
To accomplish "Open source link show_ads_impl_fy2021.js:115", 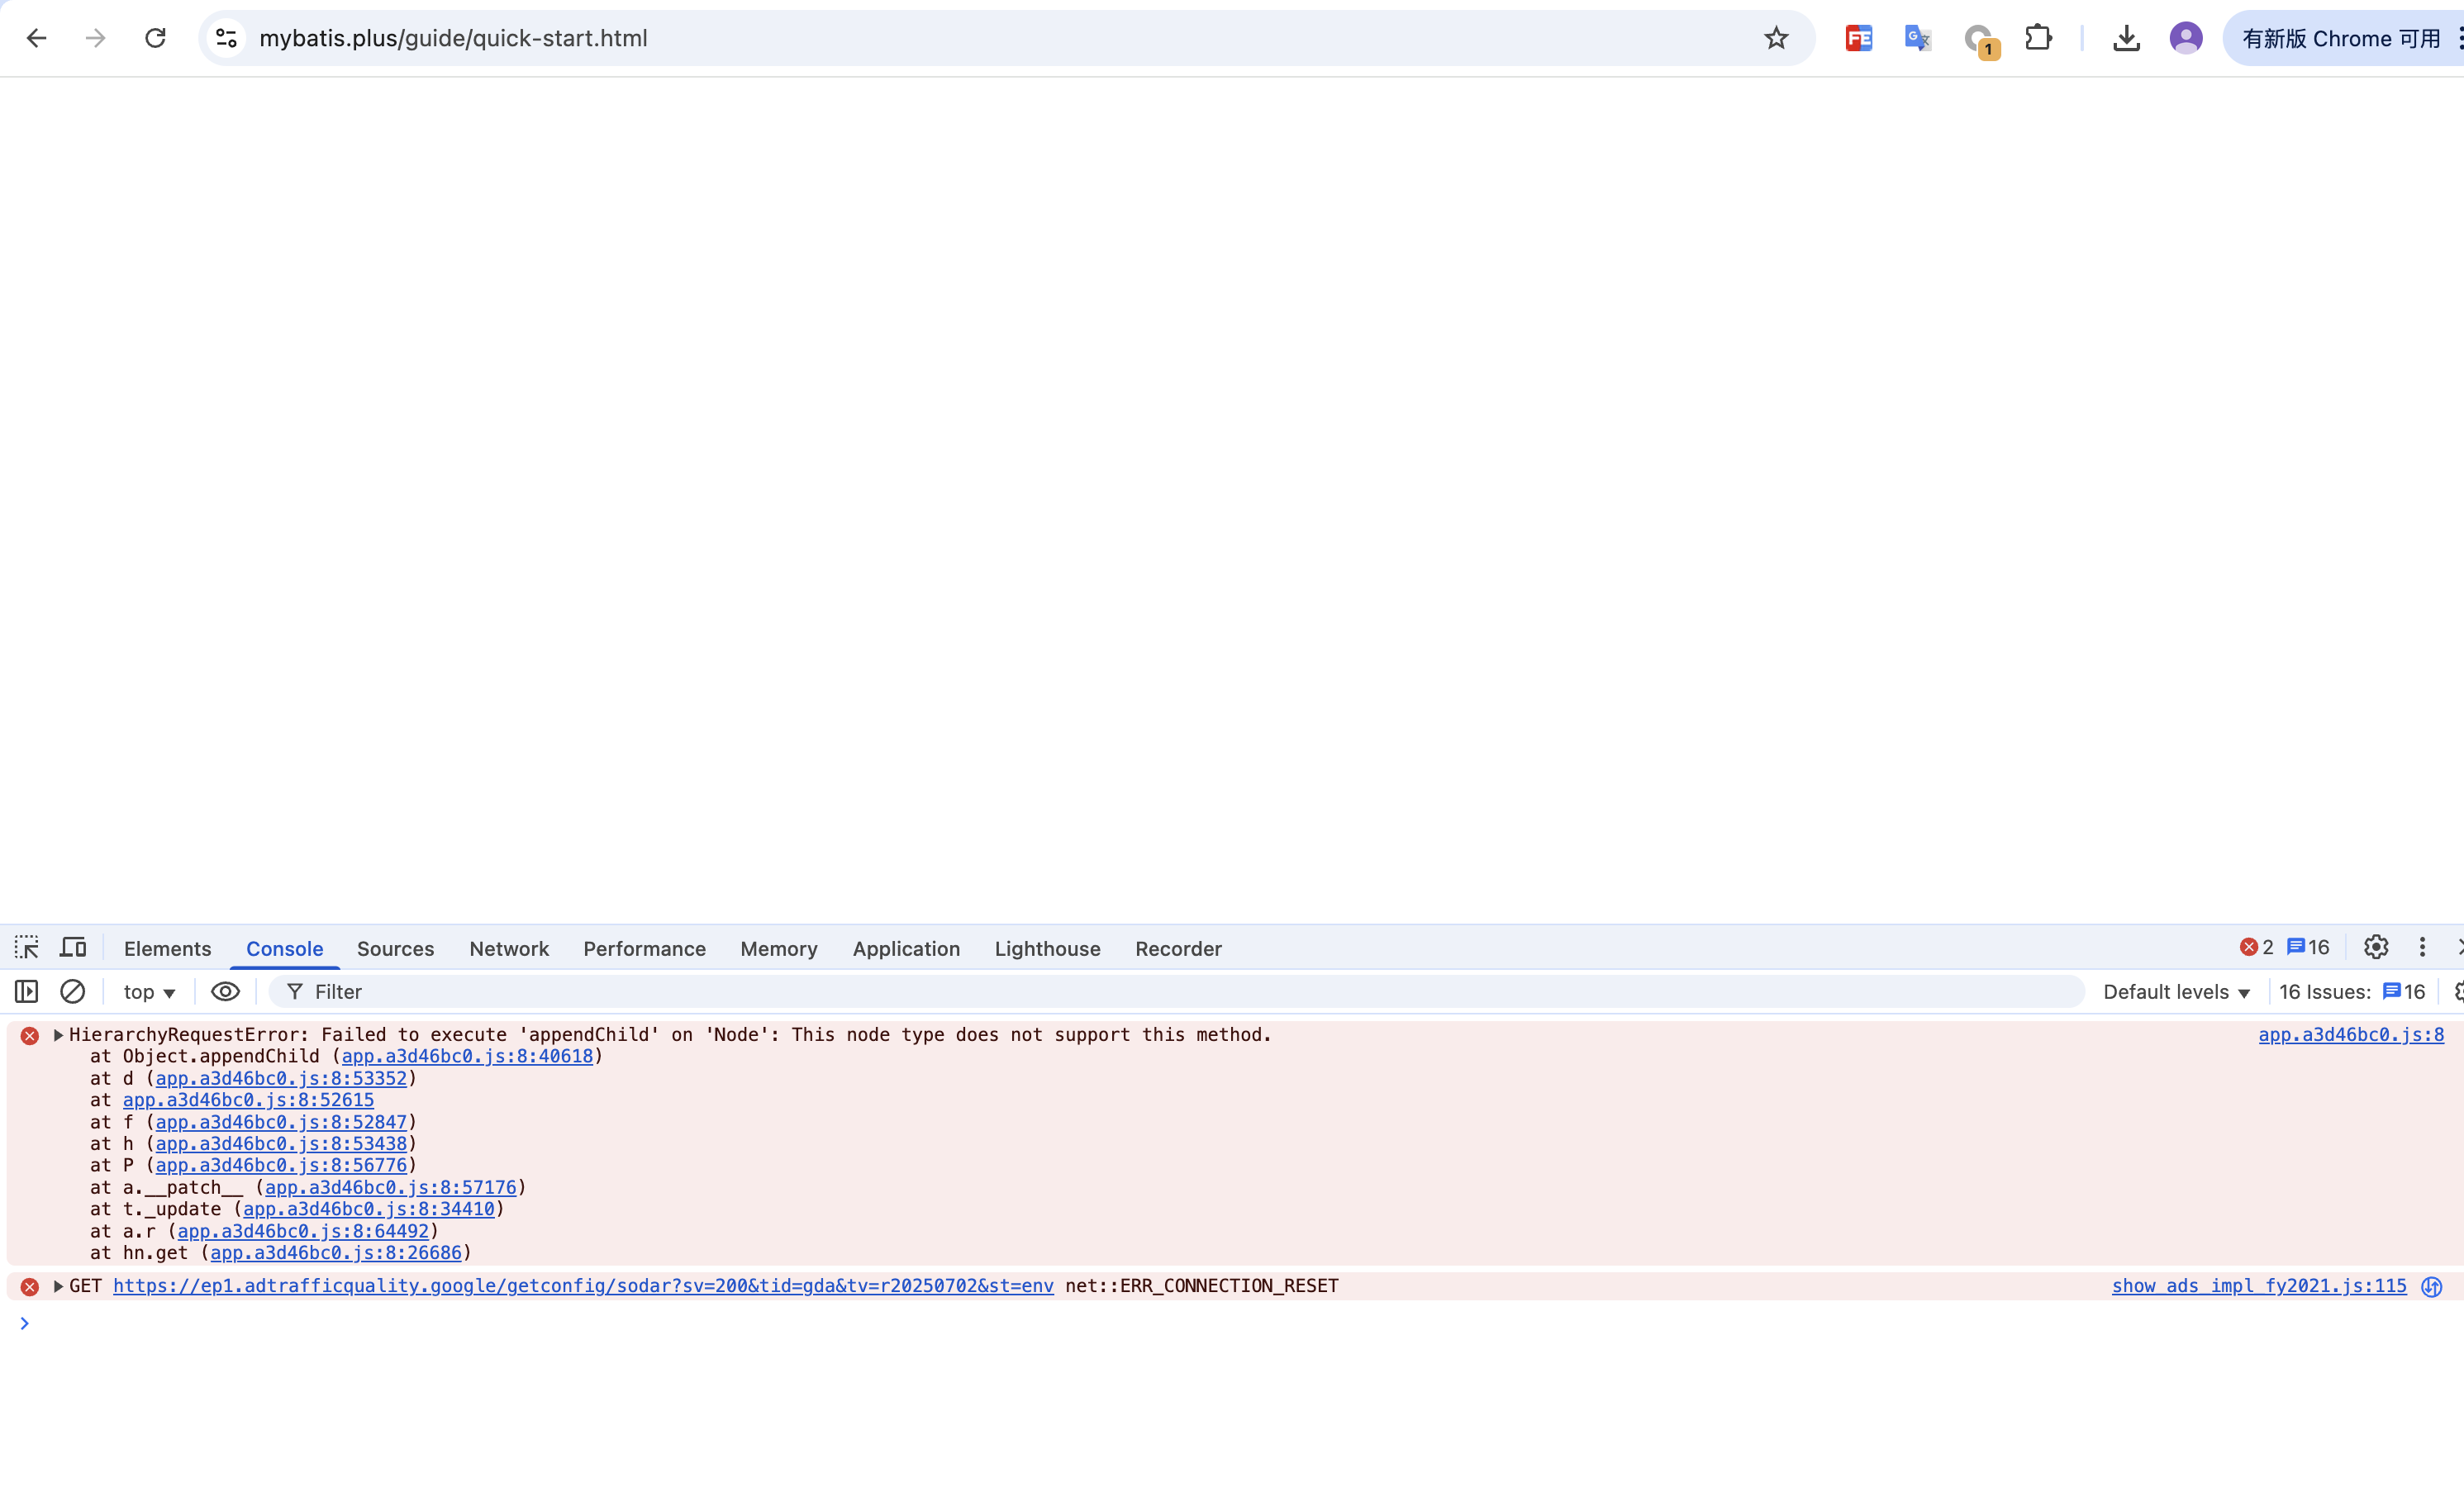I will (2259, 1286).
